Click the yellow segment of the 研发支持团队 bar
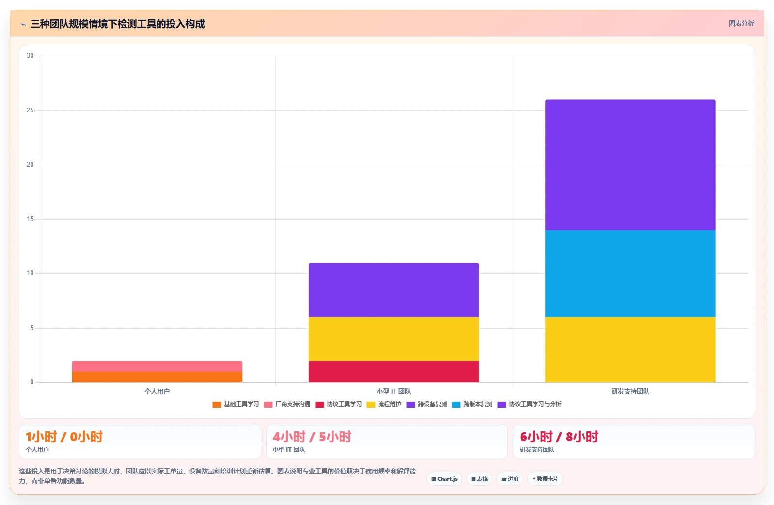 click(630, 350)
